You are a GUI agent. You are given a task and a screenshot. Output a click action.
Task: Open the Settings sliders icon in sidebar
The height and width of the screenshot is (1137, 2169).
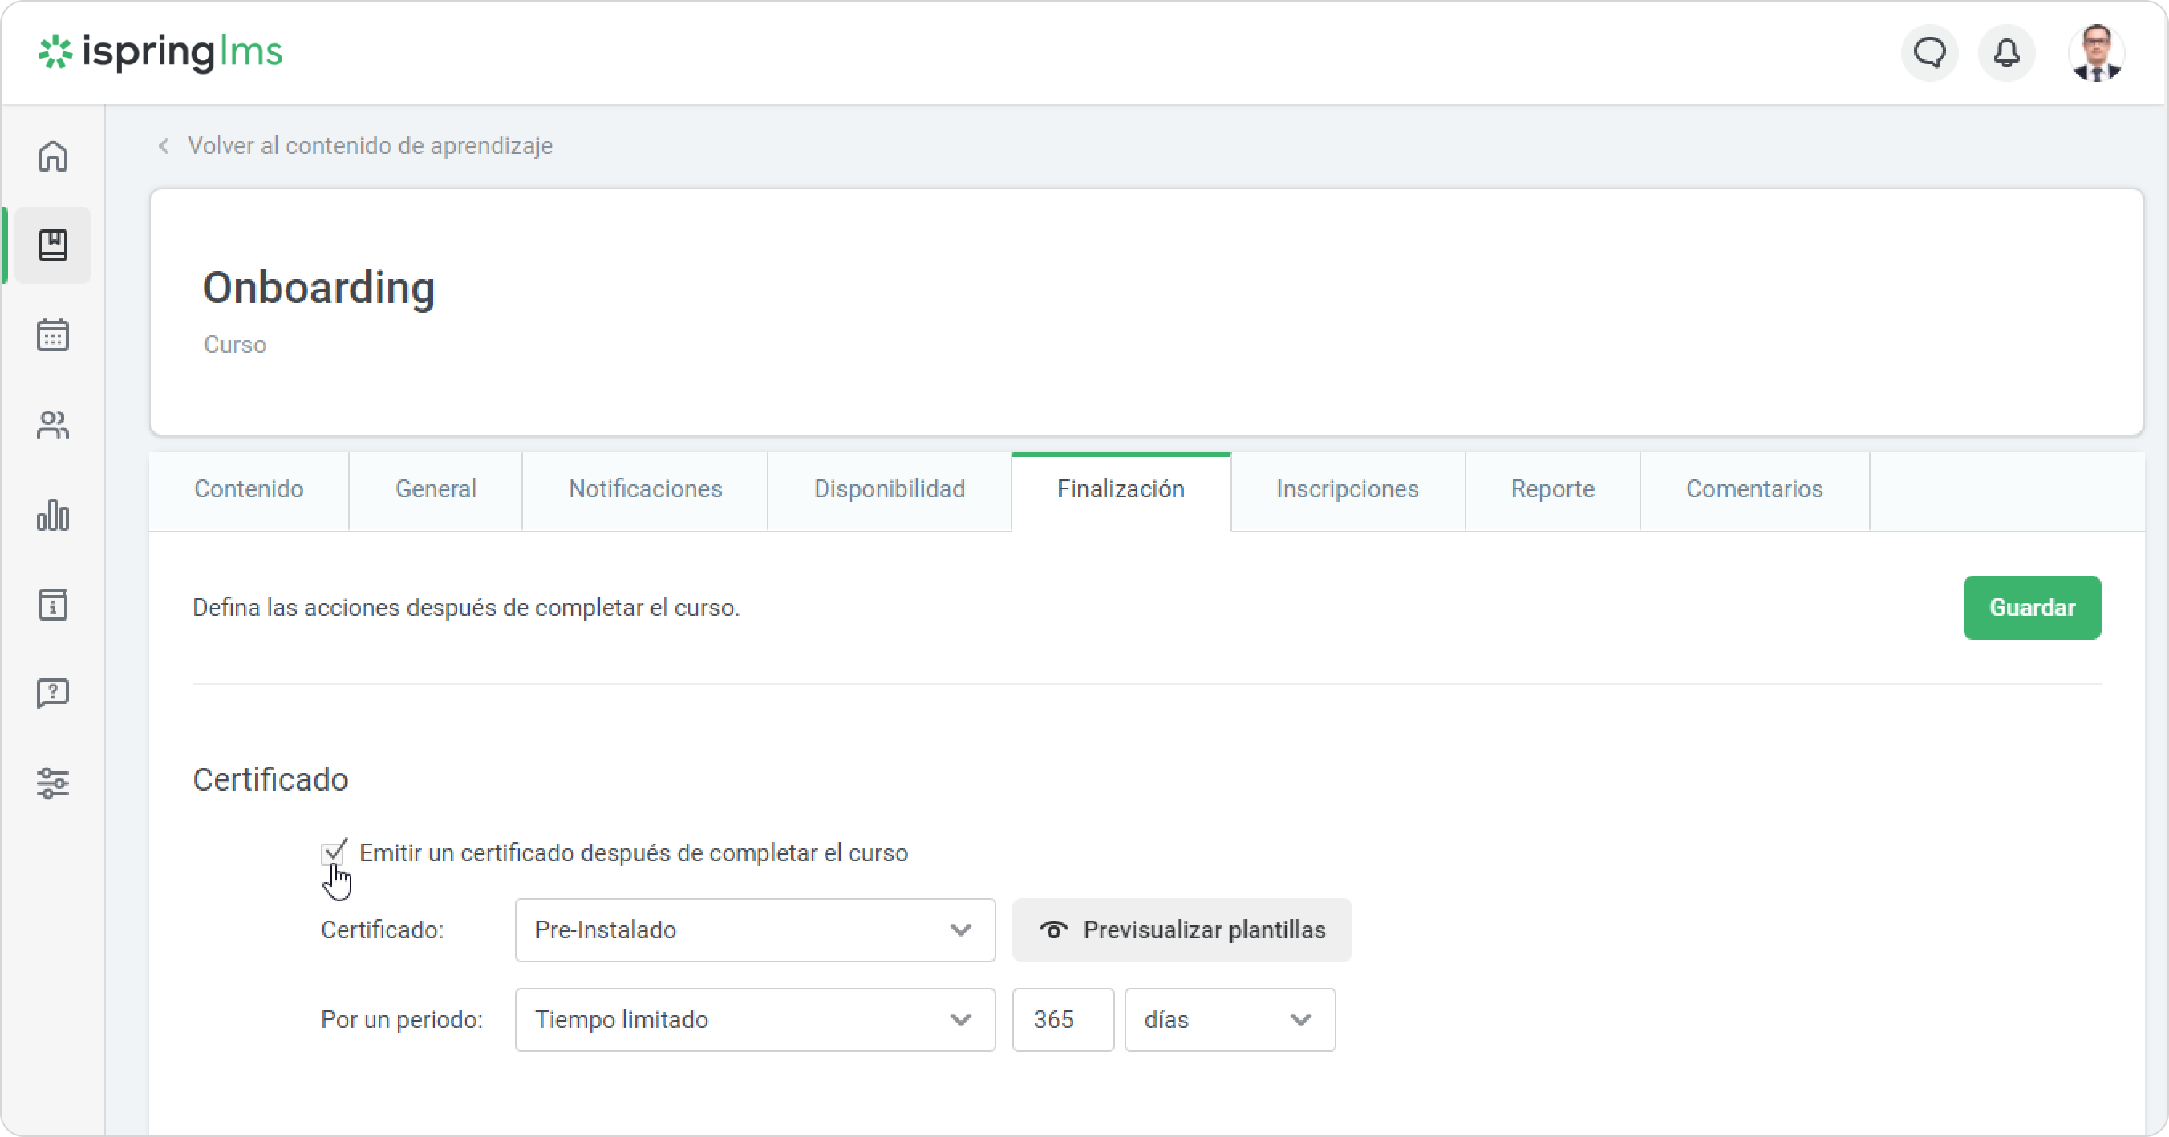[x=52, y=783]
